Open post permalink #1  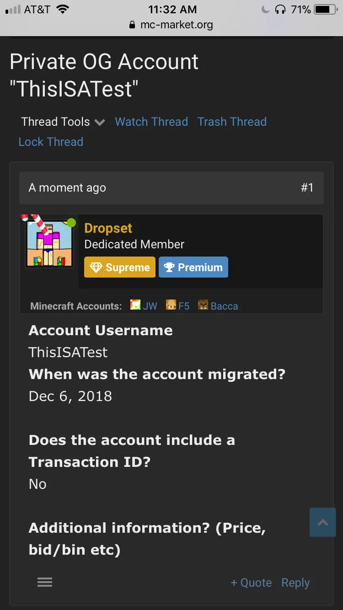point(307,187)
